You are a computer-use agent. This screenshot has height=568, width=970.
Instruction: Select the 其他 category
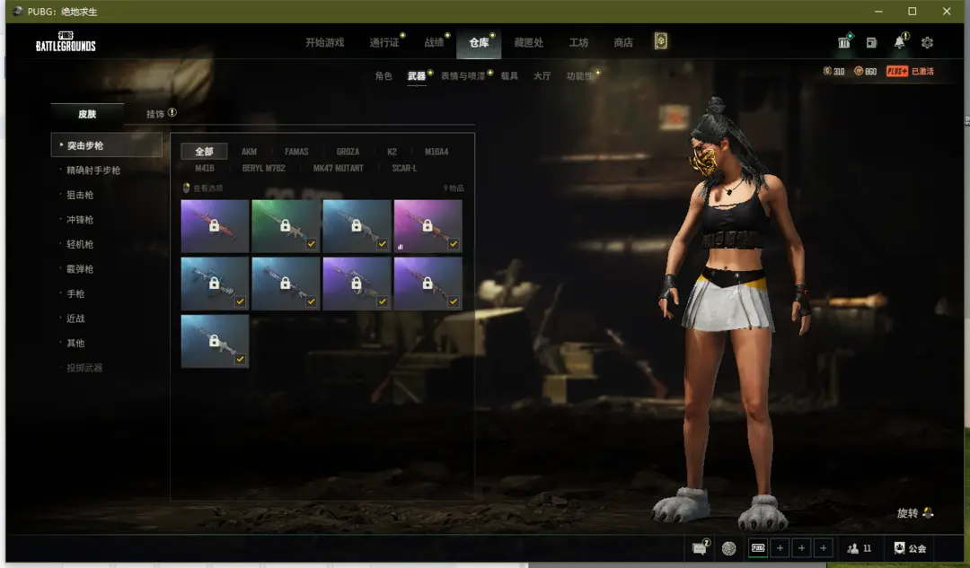[x=75, y=343]
